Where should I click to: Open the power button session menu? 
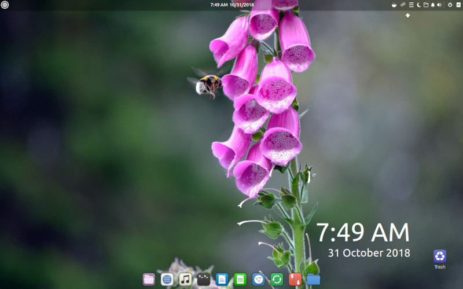[450, 5]
